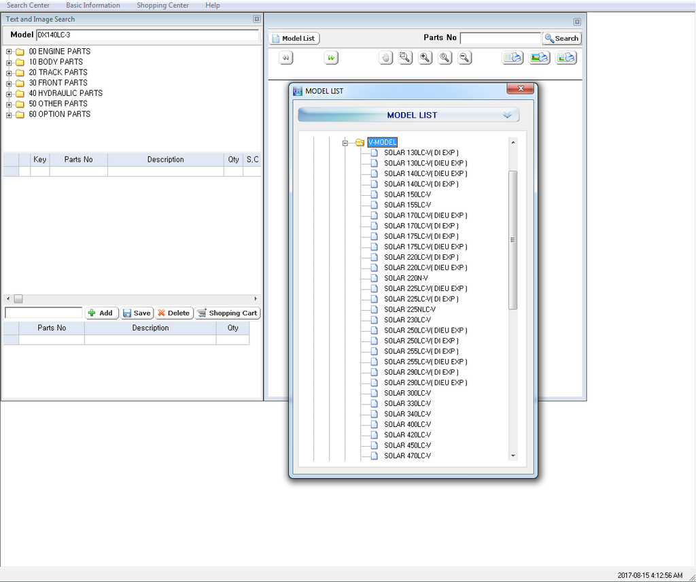The width and height of the screenshot is (696, 582).
Task: Open the Search Center menu
Action: 28,5
